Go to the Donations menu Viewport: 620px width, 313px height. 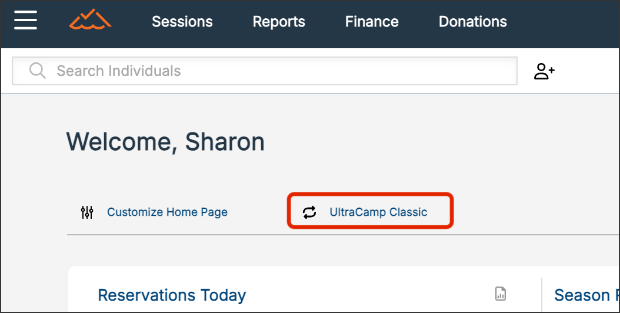click(x=473, y=22)
